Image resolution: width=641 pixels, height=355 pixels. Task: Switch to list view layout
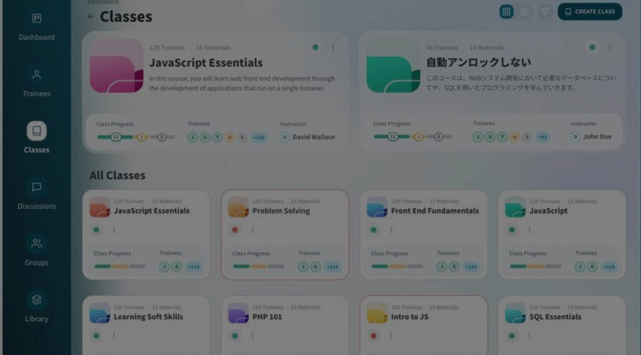click(x=524, y=12)
